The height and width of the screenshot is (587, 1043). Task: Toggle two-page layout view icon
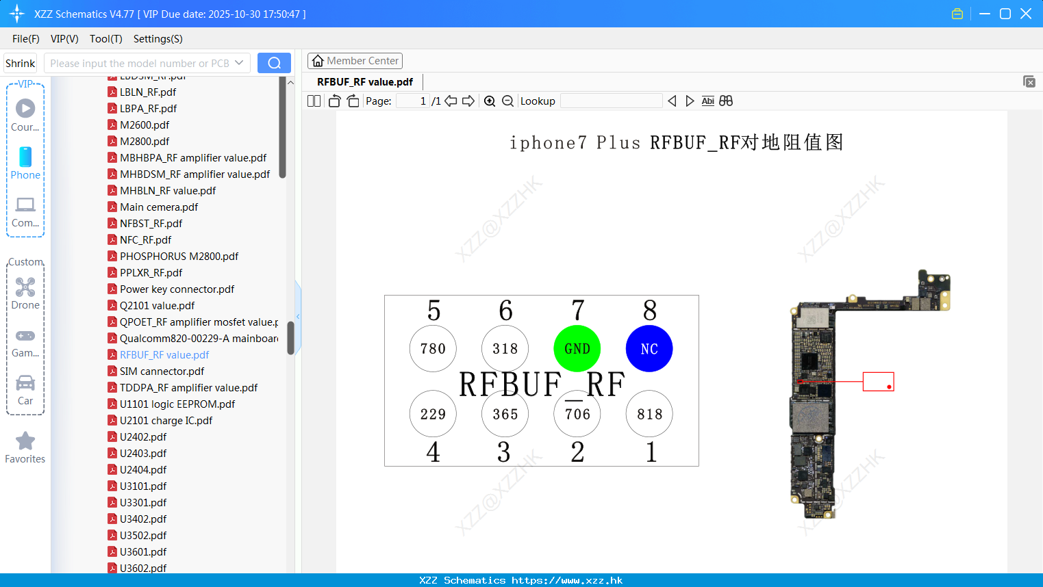tap(314, 101)
